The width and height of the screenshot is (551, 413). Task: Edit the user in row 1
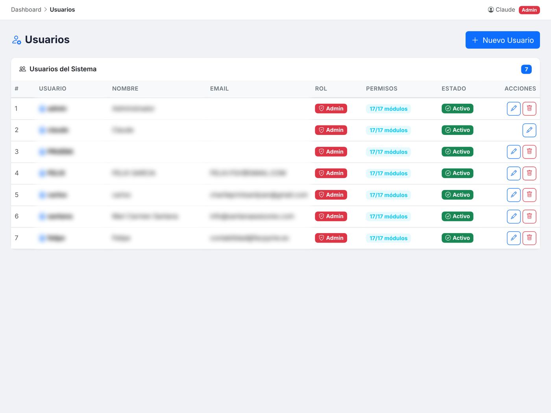(x=514, y=109)
